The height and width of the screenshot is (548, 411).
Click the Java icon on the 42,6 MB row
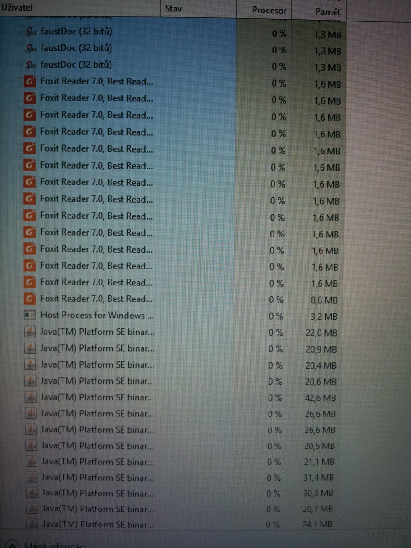click(31, 397)
